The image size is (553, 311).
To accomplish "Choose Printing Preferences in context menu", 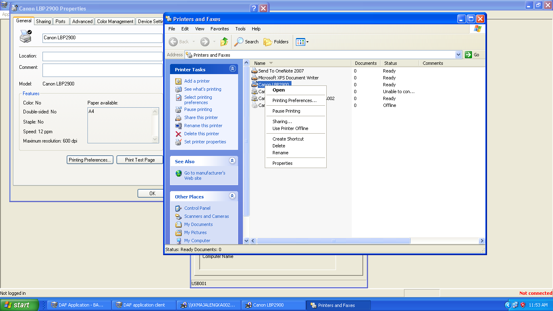I will pos(296,100).
